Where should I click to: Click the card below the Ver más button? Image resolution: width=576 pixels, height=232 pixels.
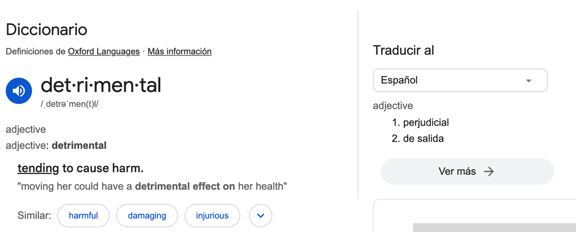[x=474, y=216]
